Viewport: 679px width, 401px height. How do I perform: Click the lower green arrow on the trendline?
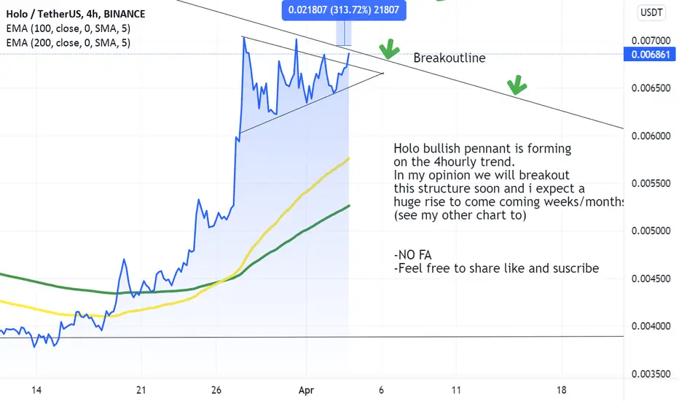pos(517,85)
